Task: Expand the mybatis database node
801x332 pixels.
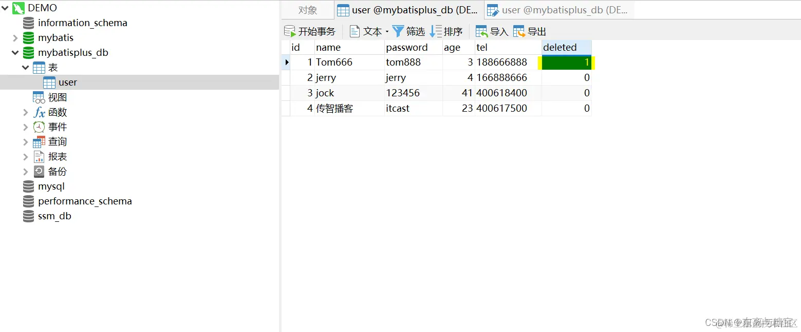Action: 15,38
